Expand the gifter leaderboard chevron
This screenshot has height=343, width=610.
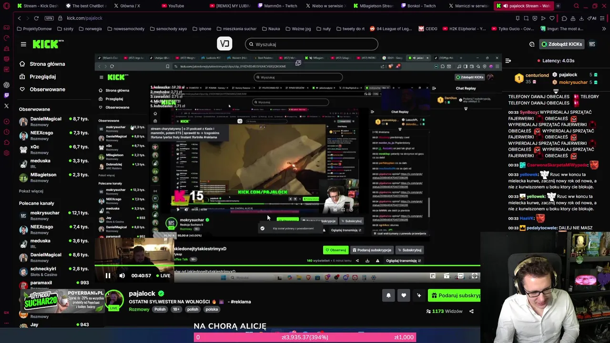pyautogui.click(x=556, y=91)
